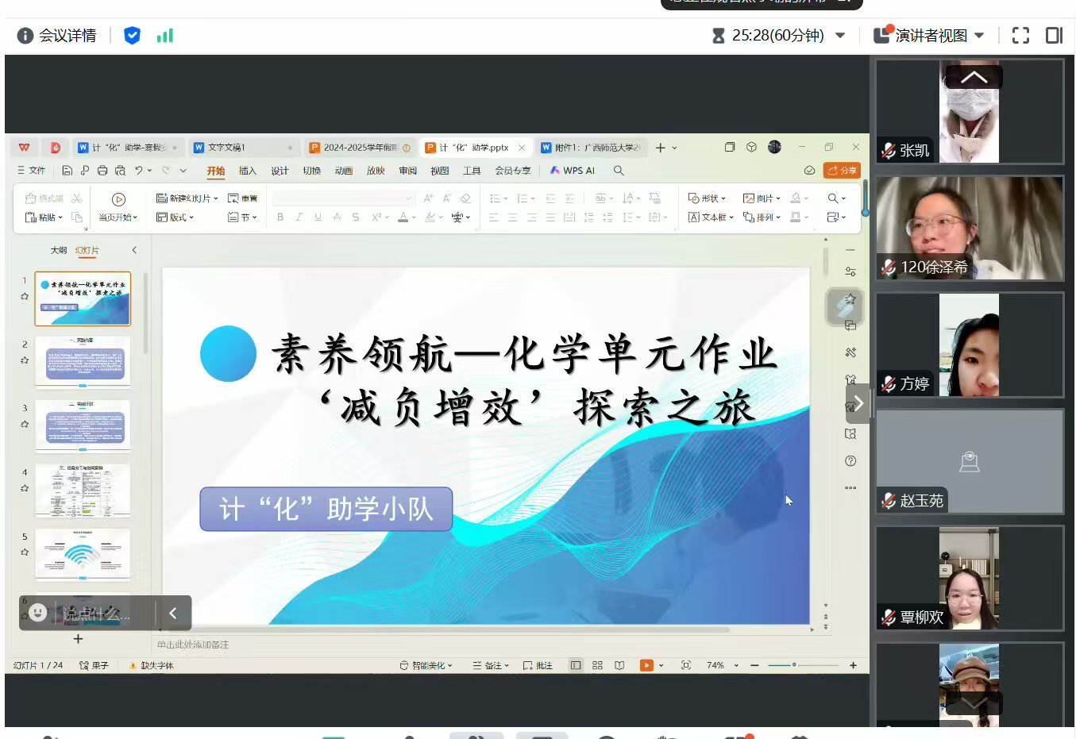Start the slideshow from the status bar

pyautogui.click(x=646, y=665)
